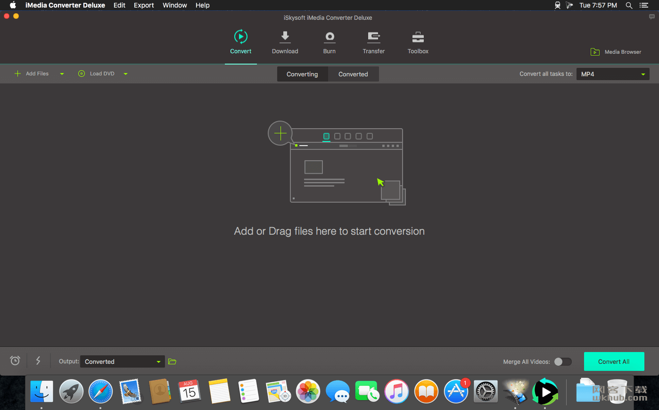Open the Burn section
Image resolution: width=659 pixels, height=410 pixels.
[x=329, y=42]
